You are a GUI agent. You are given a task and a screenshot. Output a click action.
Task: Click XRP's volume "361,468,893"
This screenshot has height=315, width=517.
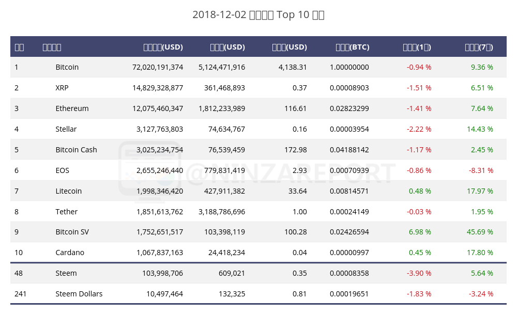(224, 88)
